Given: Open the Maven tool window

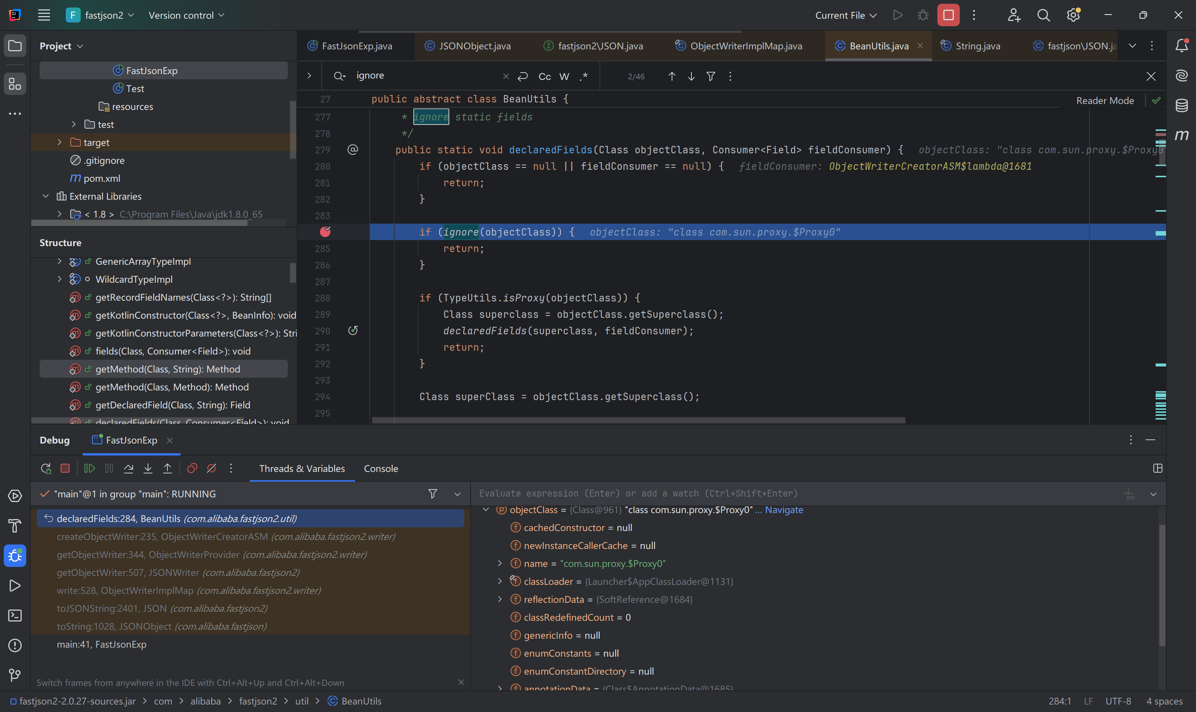Looking at the screenshot, I should click(1182, 135).
